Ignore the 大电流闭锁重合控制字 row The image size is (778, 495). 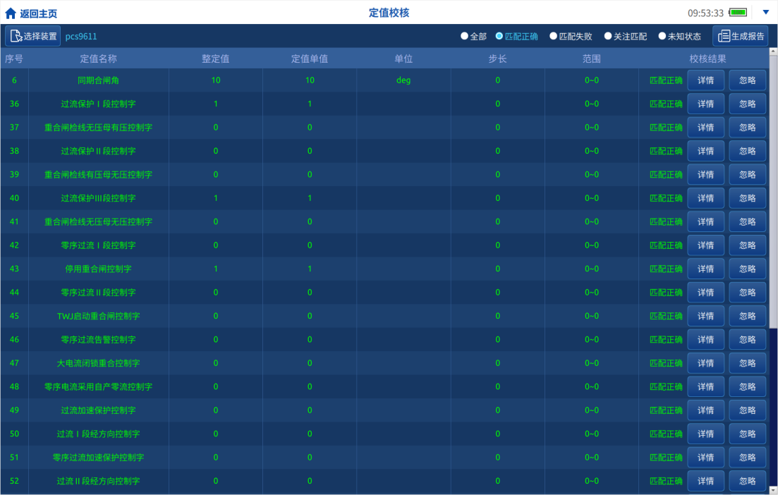click(x=747, y=363)
